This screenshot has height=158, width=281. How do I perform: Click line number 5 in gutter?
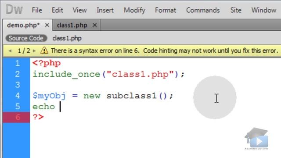(18, 106)
